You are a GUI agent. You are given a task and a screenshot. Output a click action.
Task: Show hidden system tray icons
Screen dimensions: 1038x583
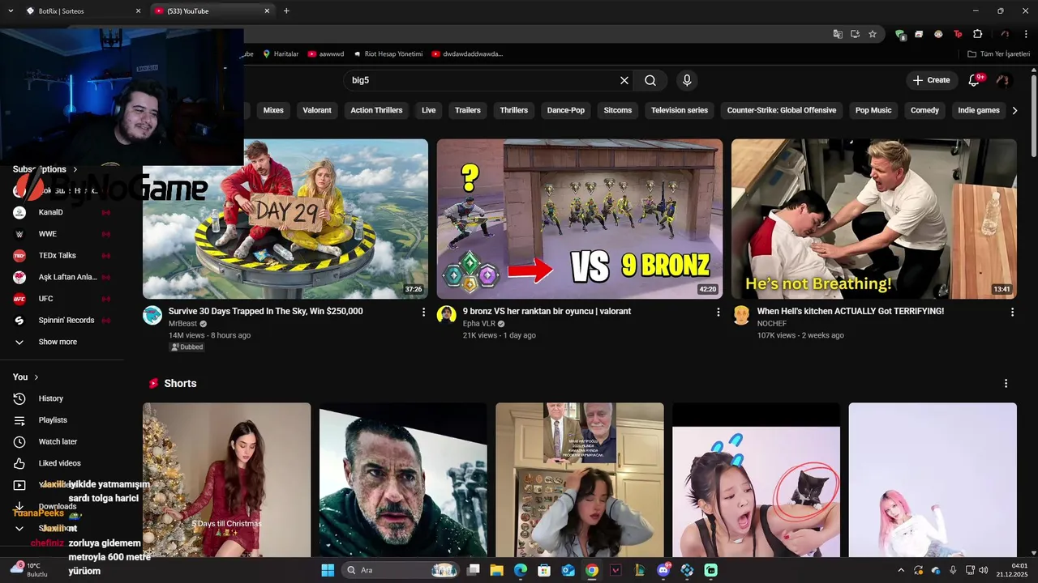pos(900,570)
